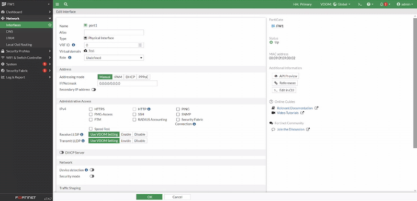Click the System alert badge
The image size is (417, 201).
click(44, 64)
